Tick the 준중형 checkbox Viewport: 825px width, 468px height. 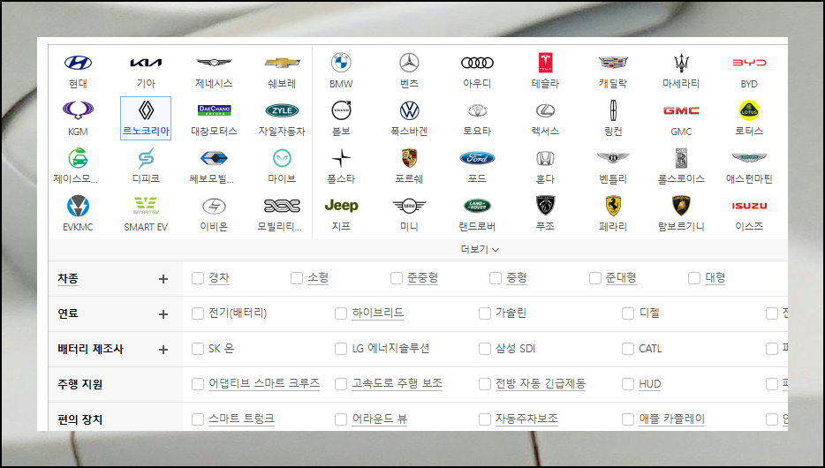point(397,278)
